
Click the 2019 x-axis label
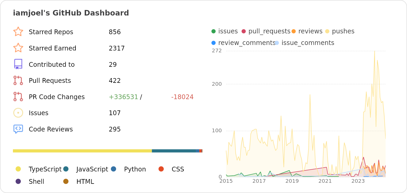point(292,181)
